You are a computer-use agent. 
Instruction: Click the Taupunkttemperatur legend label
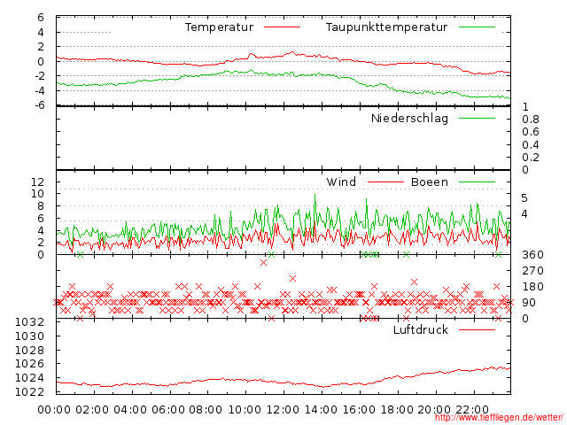[x=386, y=27]
